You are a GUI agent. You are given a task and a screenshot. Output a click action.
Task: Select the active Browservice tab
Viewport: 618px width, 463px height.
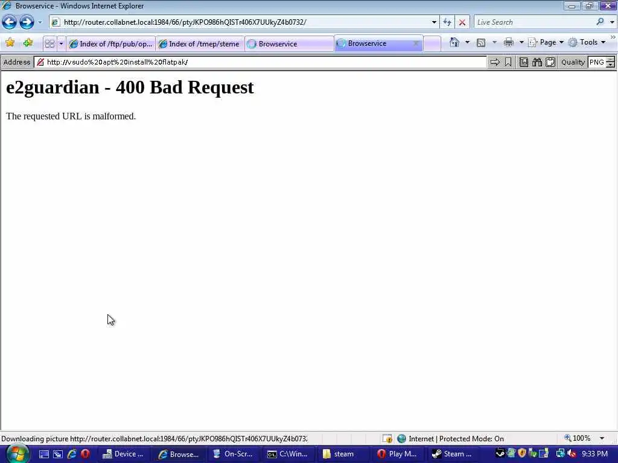coord(374,43)
